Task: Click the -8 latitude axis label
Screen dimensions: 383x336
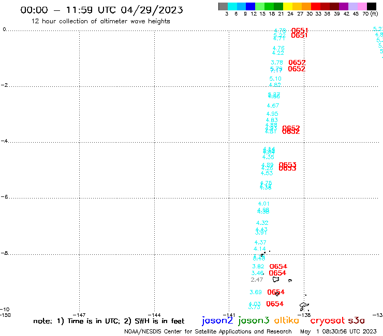Action: point(4,253)
